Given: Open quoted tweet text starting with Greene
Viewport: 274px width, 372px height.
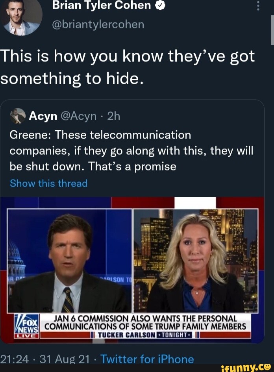Looking at the screenshot, I should [131, 151].
